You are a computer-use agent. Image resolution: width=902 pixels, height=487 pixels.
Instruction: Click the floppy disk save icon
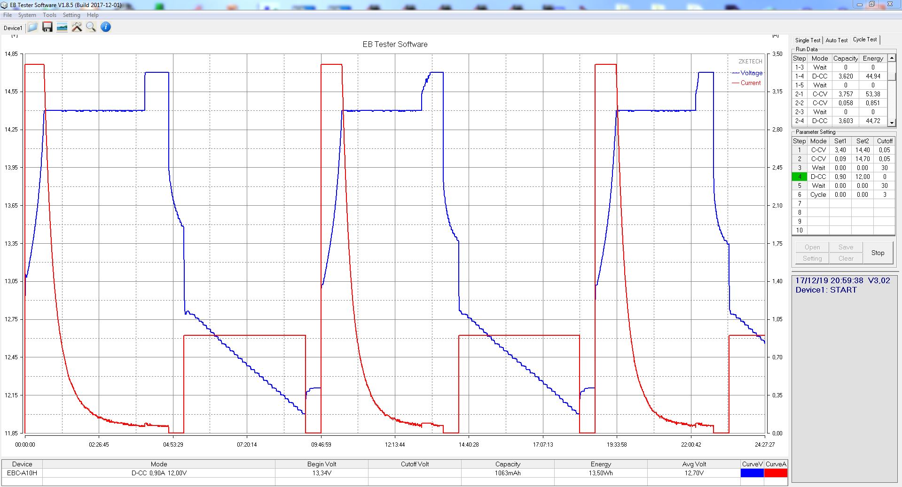(x=47, y=27)
